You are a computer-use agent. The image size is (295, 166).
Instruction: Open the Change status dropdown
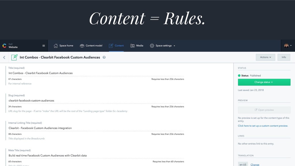(x=264, y=82)
